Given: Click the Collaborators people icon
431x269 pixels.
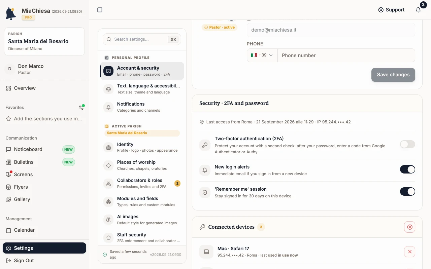Looking at the screenshot, I should point(108,184).
